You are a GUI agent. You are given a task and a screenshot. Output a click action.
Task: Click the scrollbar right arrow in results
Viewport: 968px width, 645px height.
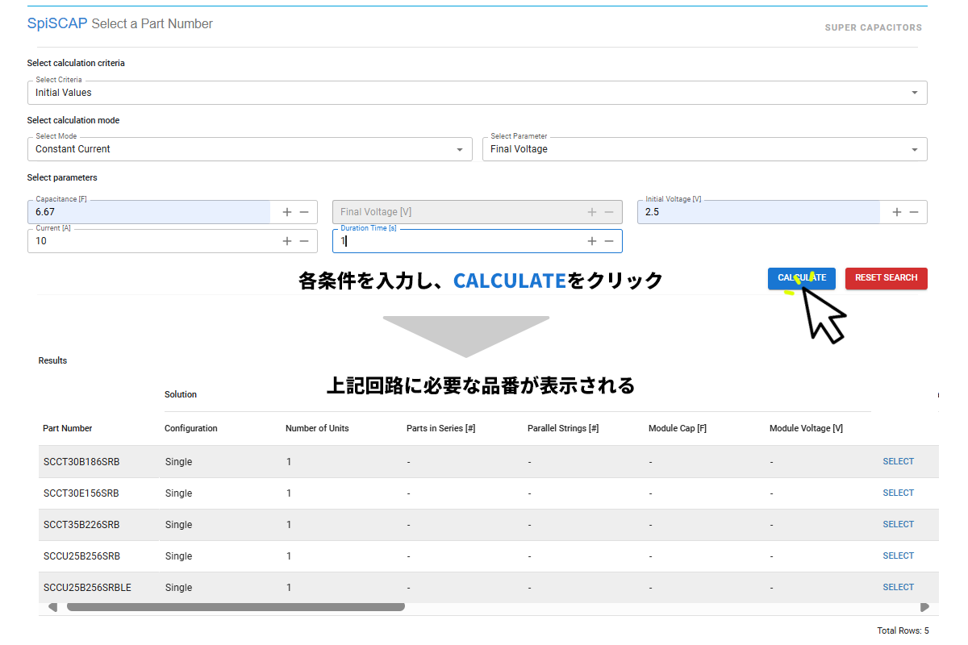(x=924, y=607)
